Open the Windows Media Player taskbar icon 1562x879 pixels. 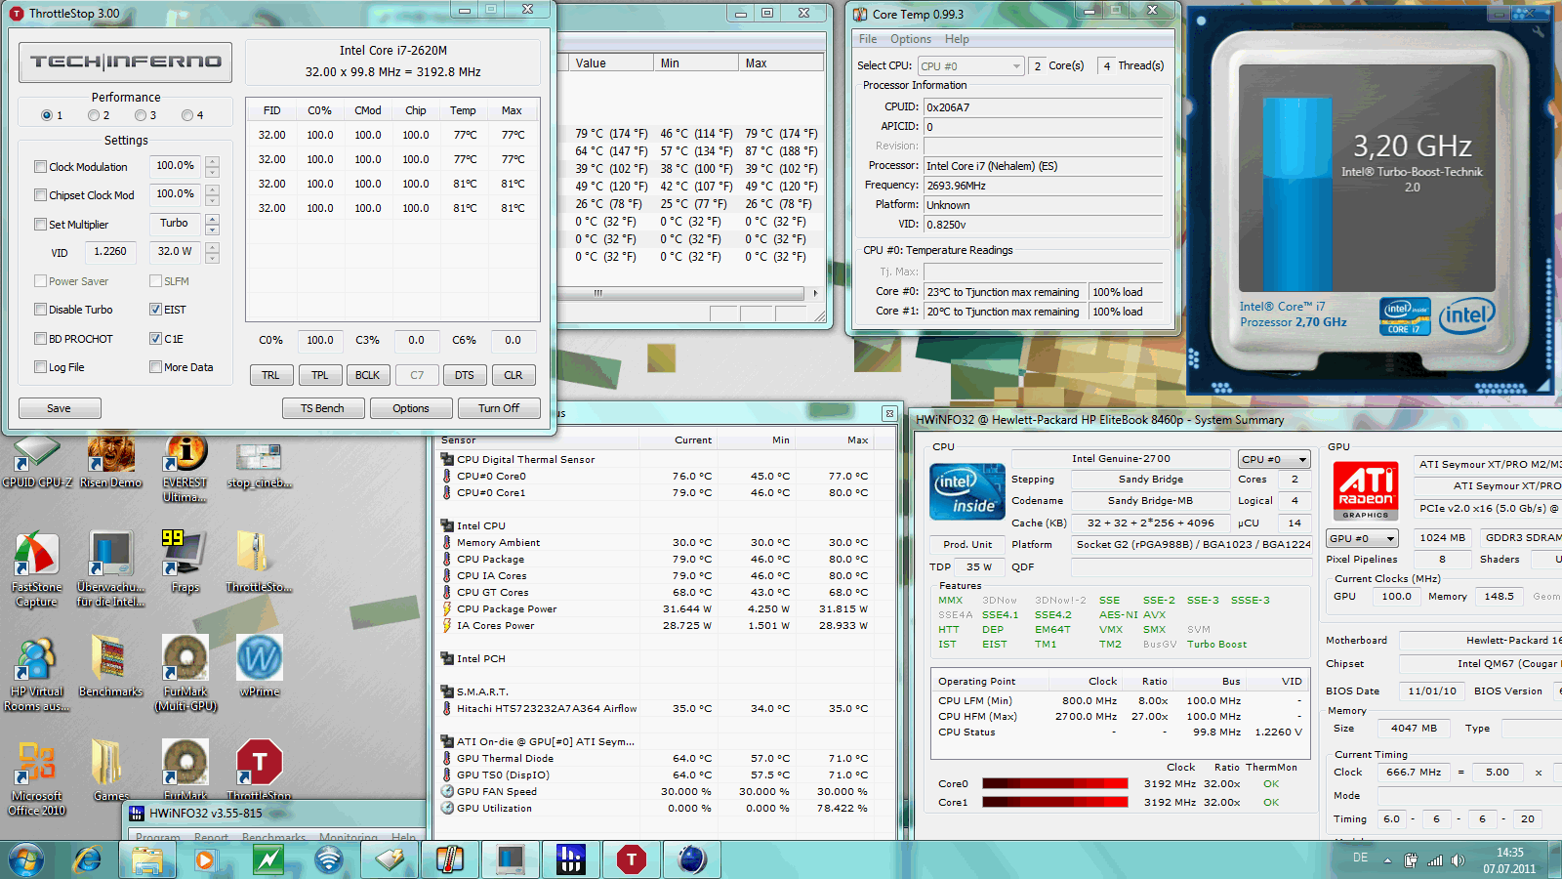click(x=204, y=859)
